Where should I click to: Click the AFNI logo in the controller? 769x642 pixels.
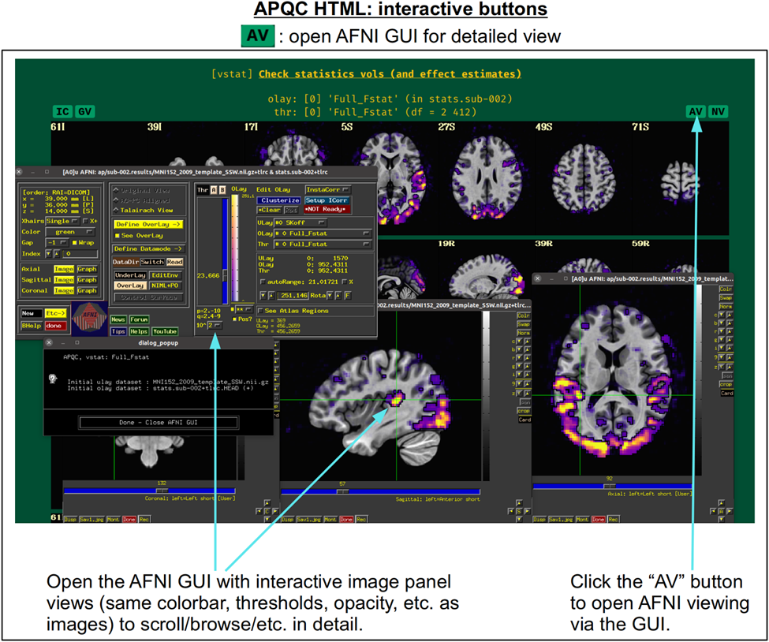[90, 319]
